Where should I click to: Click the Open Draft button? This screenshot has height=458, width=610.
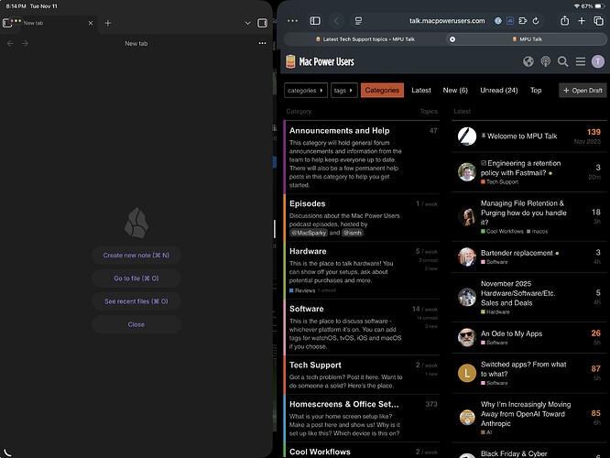click(583, 90)
